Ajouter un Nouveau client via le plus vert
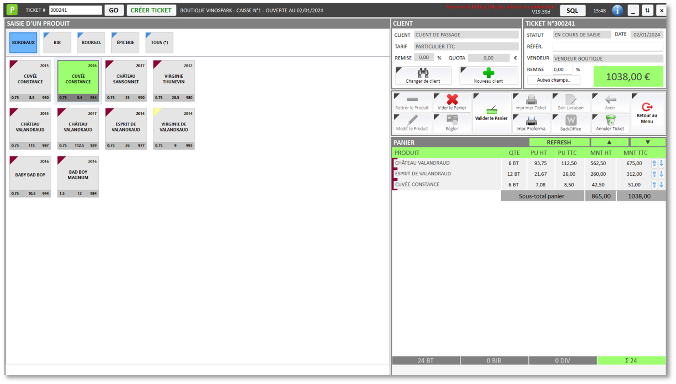 [x=488, y=76]
